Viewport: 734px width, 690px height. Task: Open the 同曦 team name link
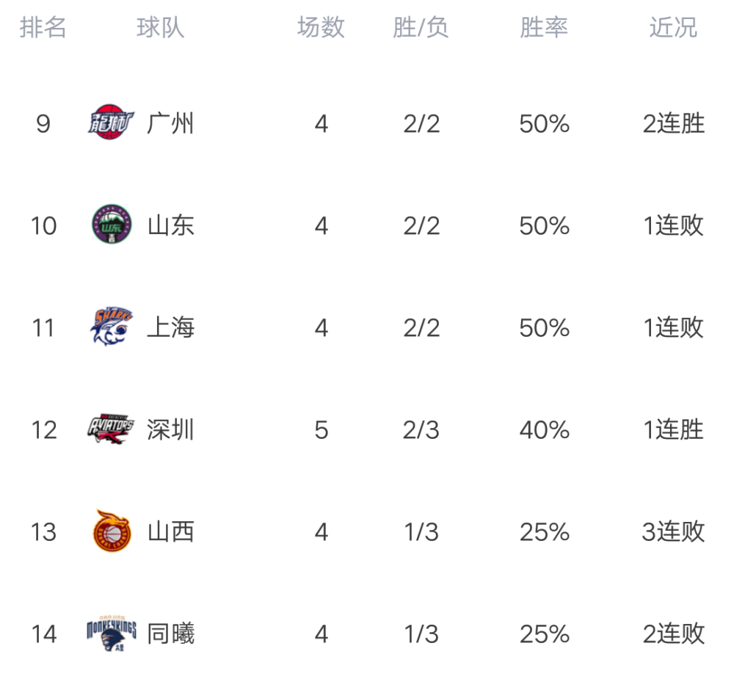pyautogui.click(x=171, y=633)
